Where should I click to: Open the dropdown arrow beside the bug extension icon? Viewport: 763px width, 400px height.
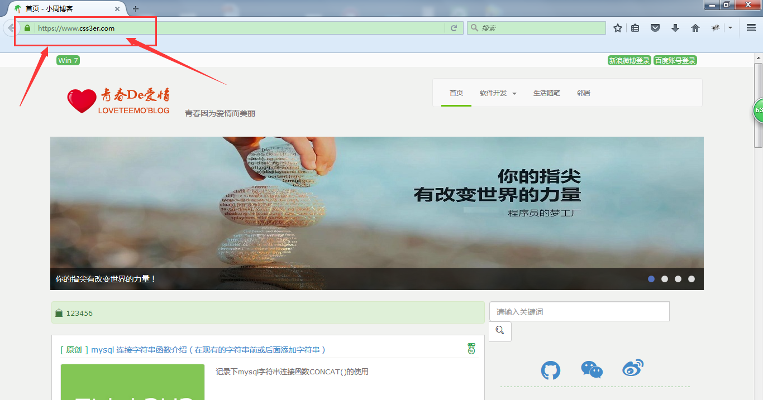click(730, 28)
